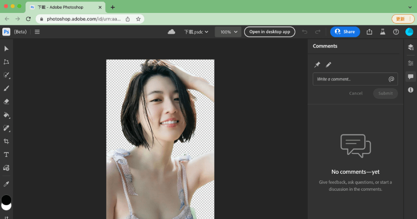This screenshot has height=219, width=417.
Task: Check the cloud document sync status
Action: (171, 32)
